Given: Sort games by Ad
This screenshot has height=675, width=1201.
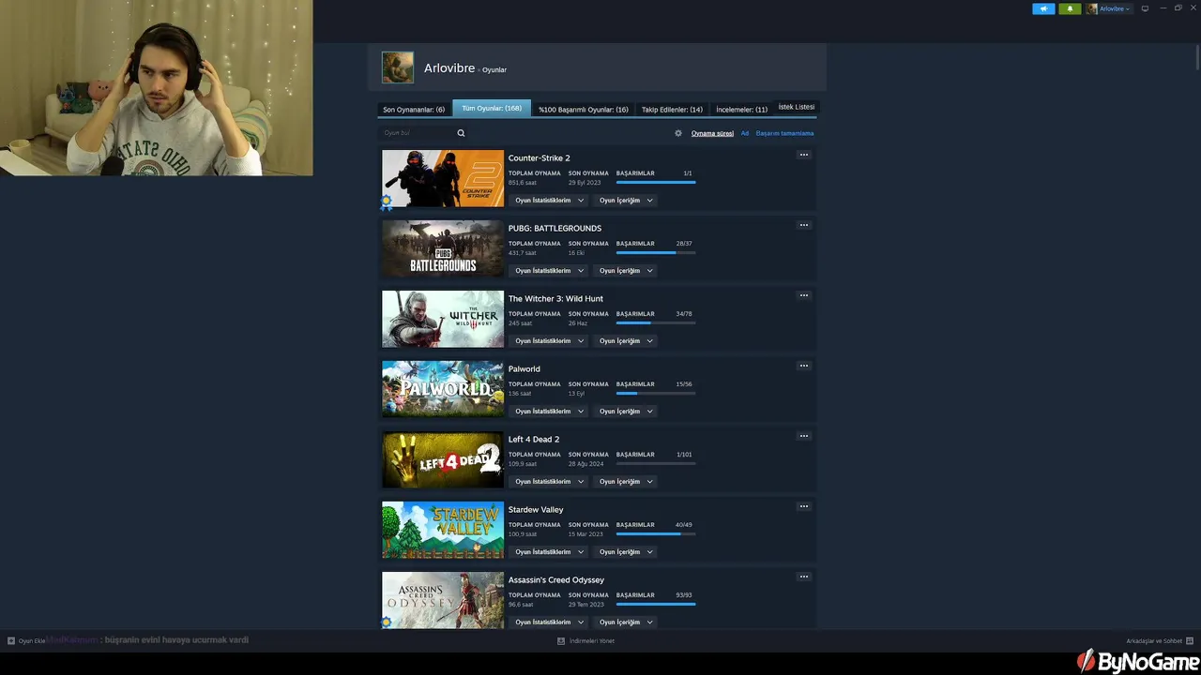Looking at the screenshot, I should tap(745, 133).
